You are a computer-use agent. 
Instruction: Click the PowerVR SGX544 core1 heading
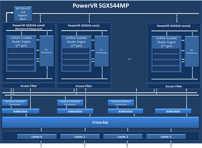[84, 25]
